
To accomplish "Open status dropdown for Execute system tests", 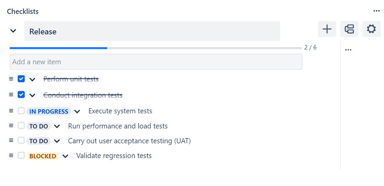I will coord(77,111).
